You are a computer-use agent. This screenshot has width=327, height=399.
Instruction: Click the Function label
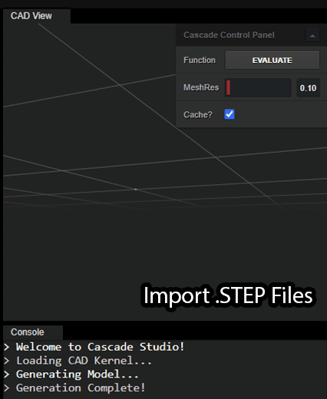click(x=200, y=60)
